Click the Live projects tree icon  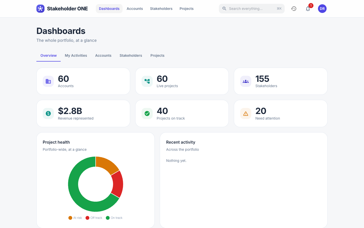coord(147,81)
